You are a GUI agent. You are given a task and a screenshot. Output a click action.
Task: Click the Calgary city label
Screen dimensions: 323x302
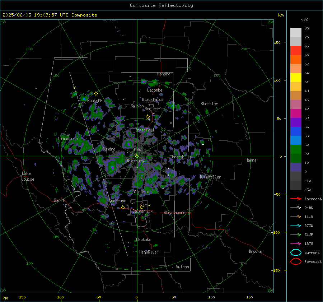click(140, 211)
